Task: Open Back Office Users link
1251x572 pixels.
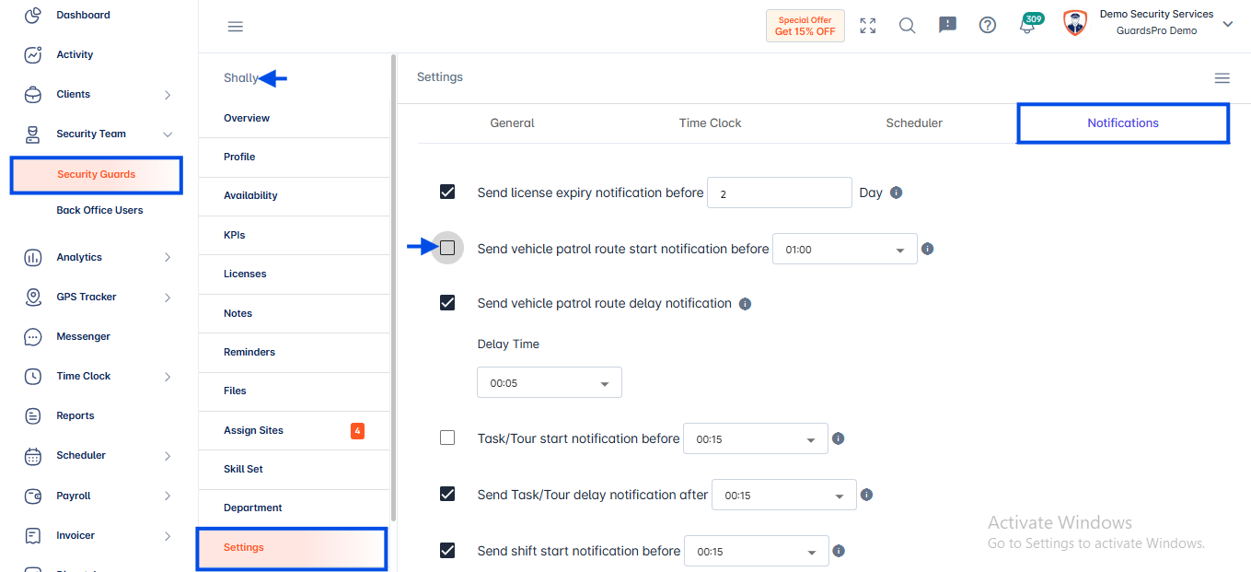Action: [99, 210]
